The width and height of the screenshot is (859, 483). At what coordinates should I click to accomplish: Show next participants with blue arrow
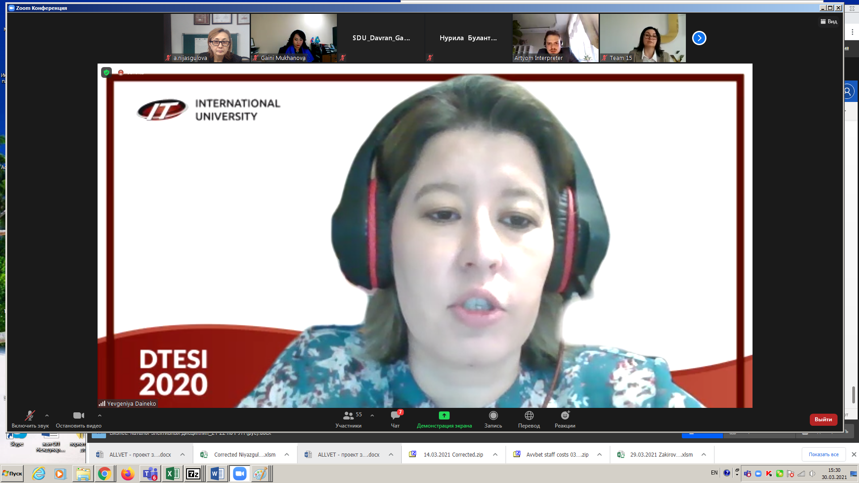[699, 38]
